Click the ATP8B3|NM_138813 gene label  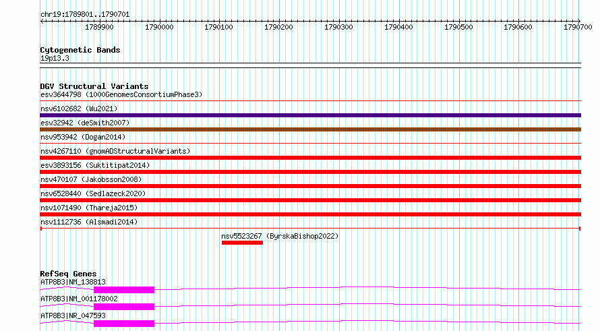(73, 282)
